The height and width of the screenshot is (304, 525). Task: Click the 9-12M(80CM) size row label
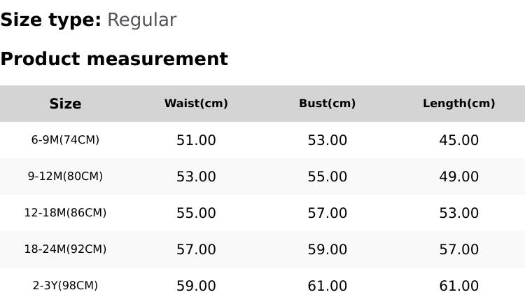point(65,177)
